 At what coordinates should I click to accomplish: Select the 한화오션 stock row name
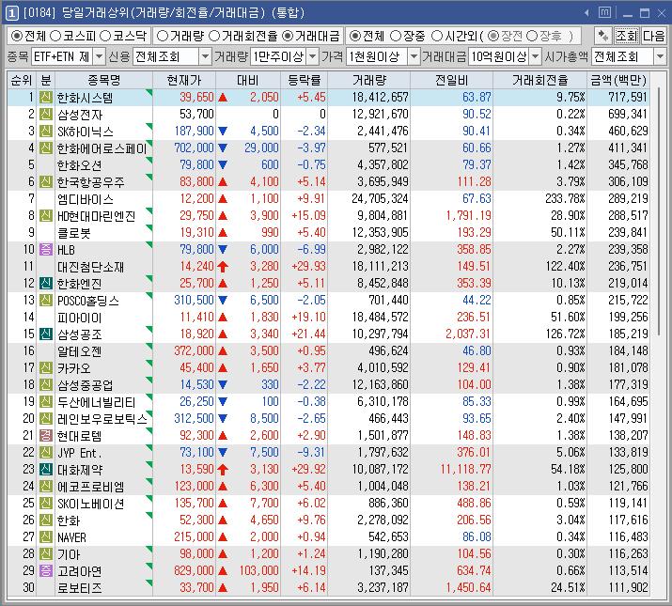(79, 165)
